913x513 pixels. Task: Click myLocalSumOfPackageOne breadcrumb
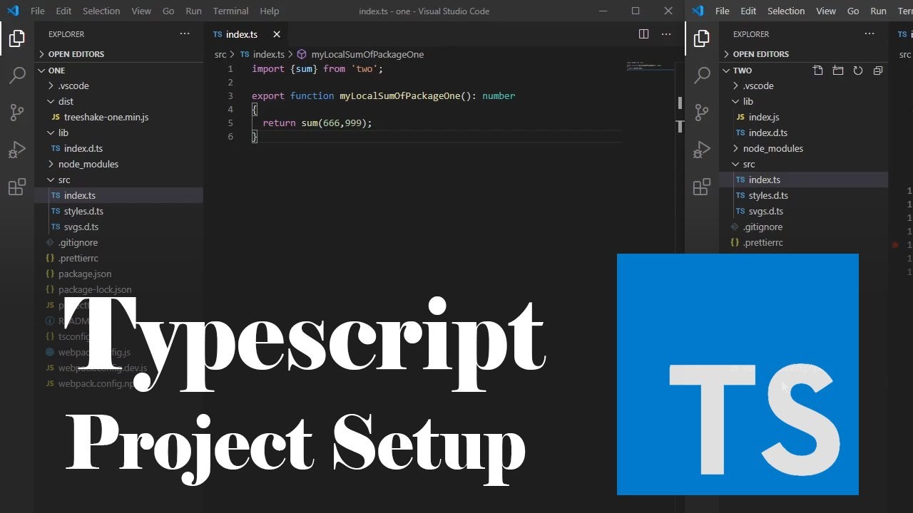point(367,54)
